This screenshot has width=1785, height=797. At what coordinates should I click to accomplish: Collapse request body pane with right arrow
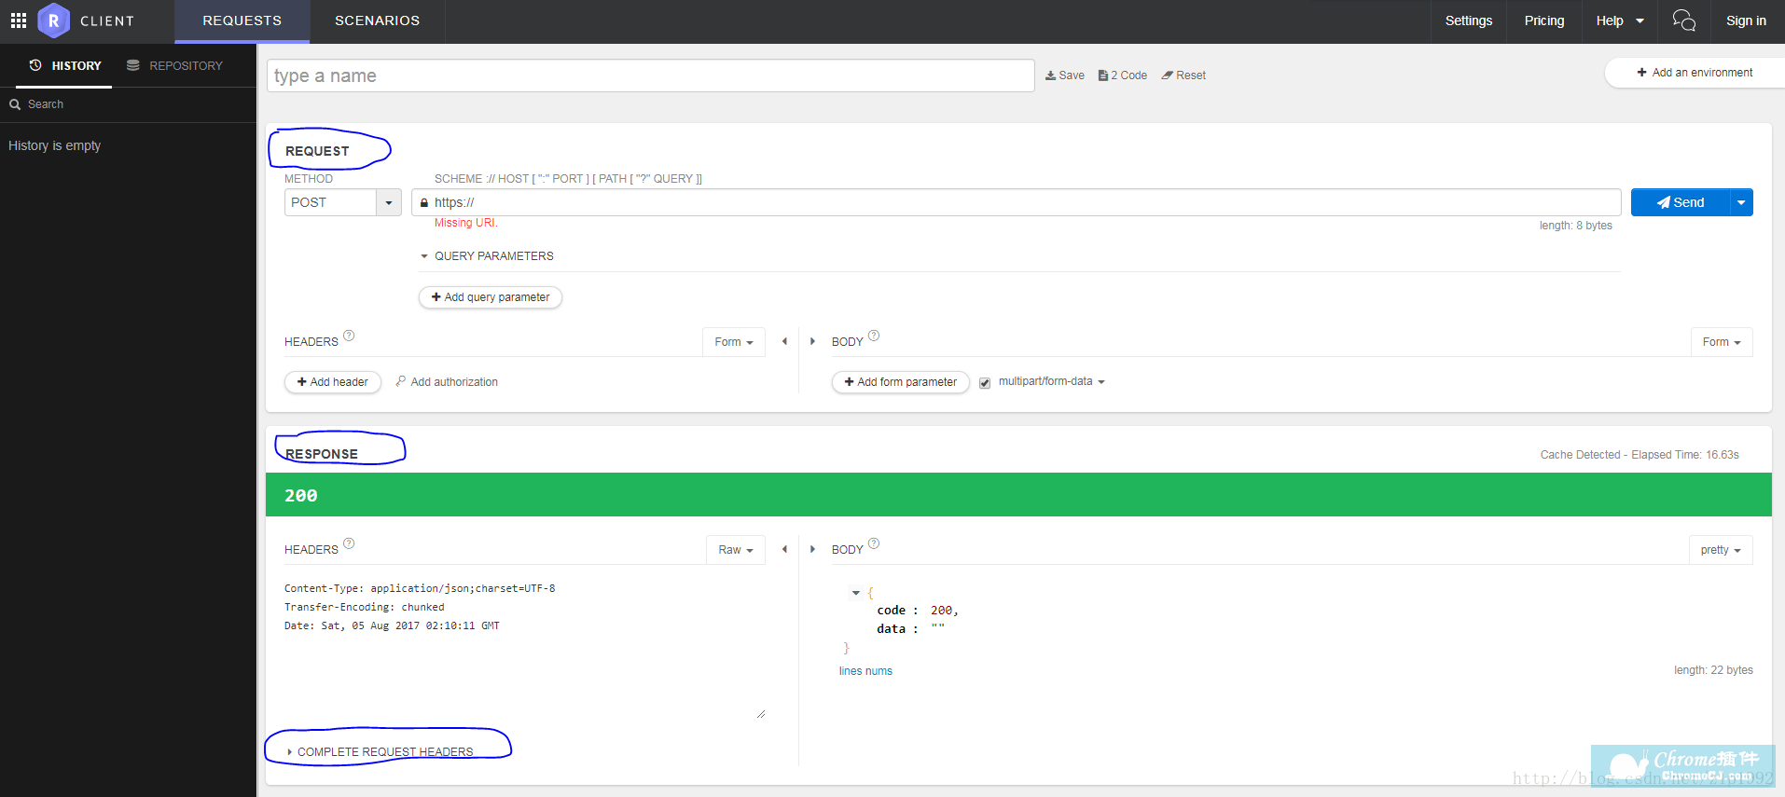point(812,341)
